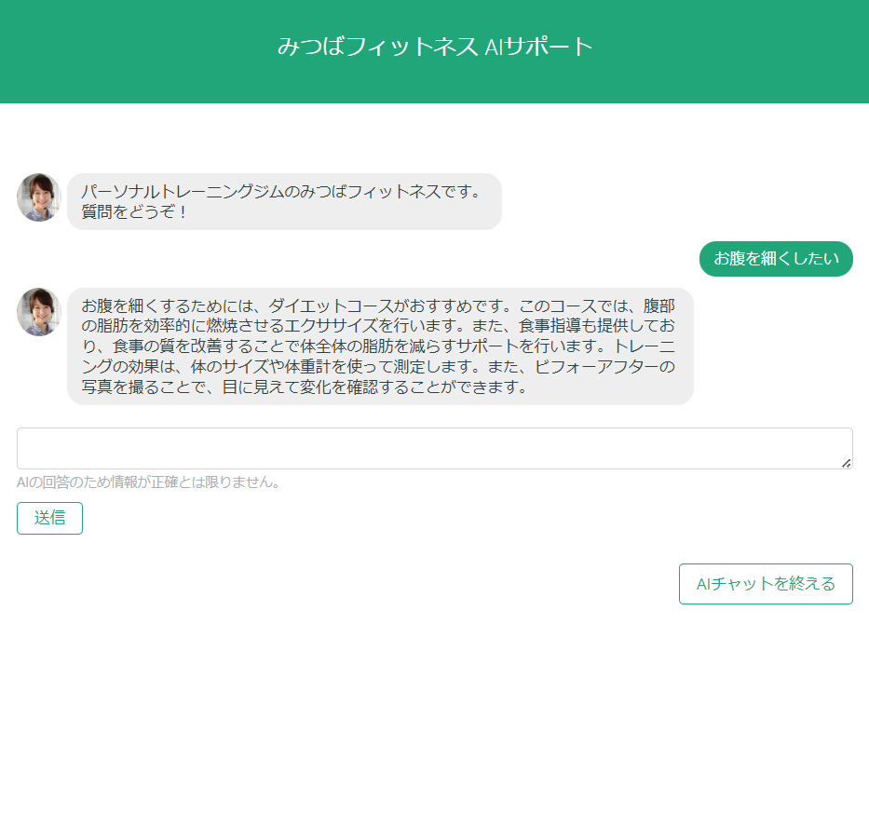Click the avatar beside the diet course reply
The width and height of the screenshot is (869, 828).
pyautogui.click(x=39, y=311)
